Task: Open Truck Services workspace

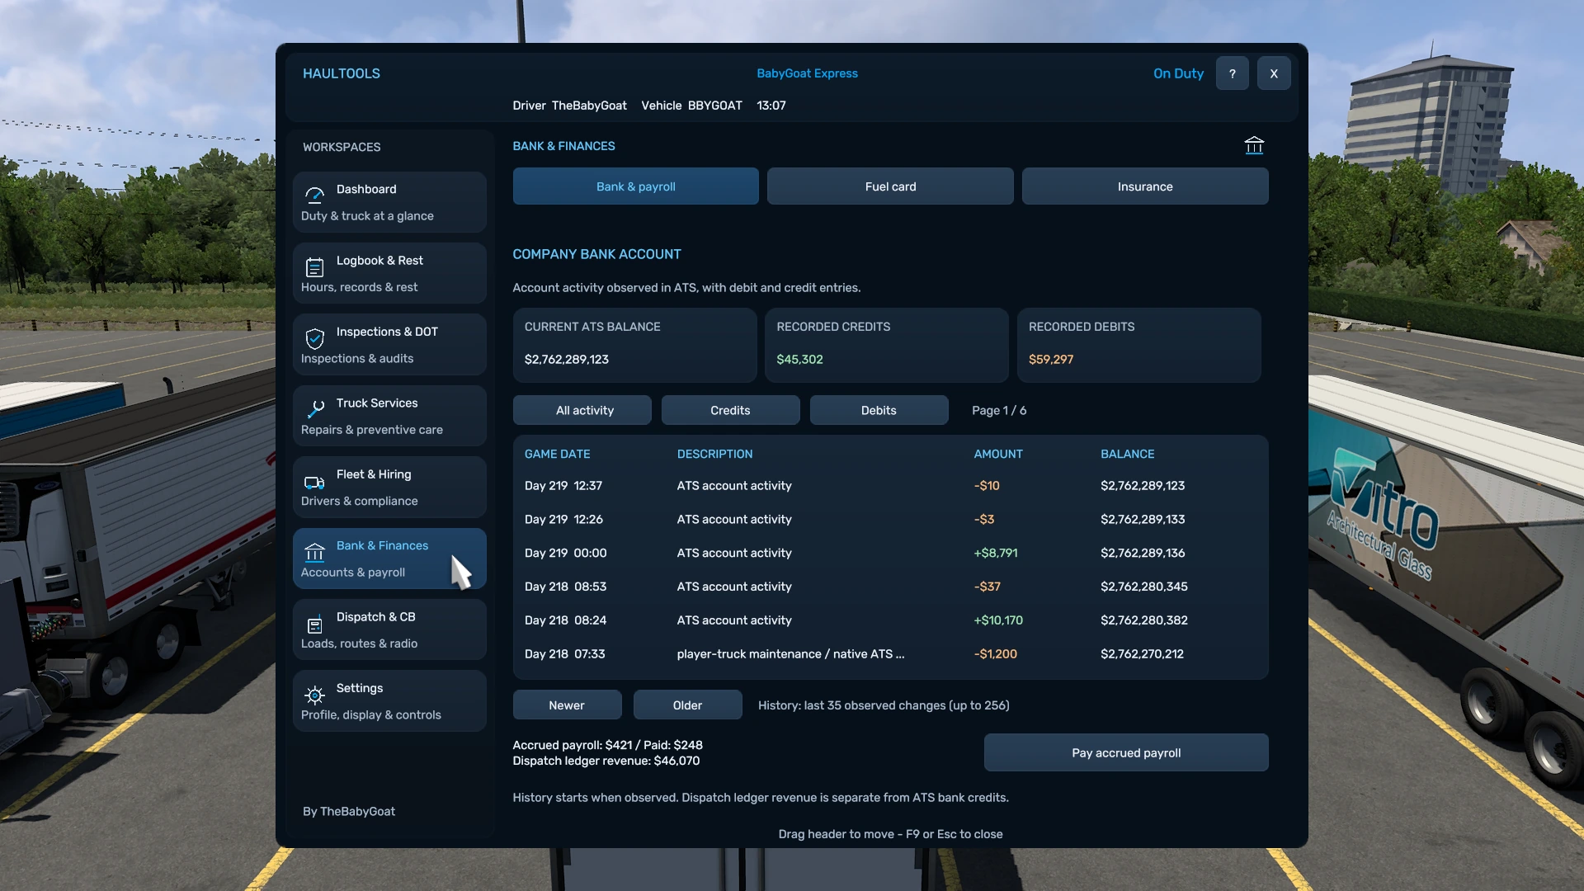Action: [x=389, y=416]
